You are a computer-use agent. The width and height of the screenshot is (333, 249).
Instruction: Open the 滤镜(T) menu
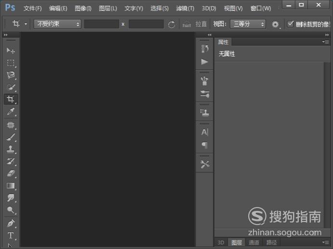[x=185, y=8]
